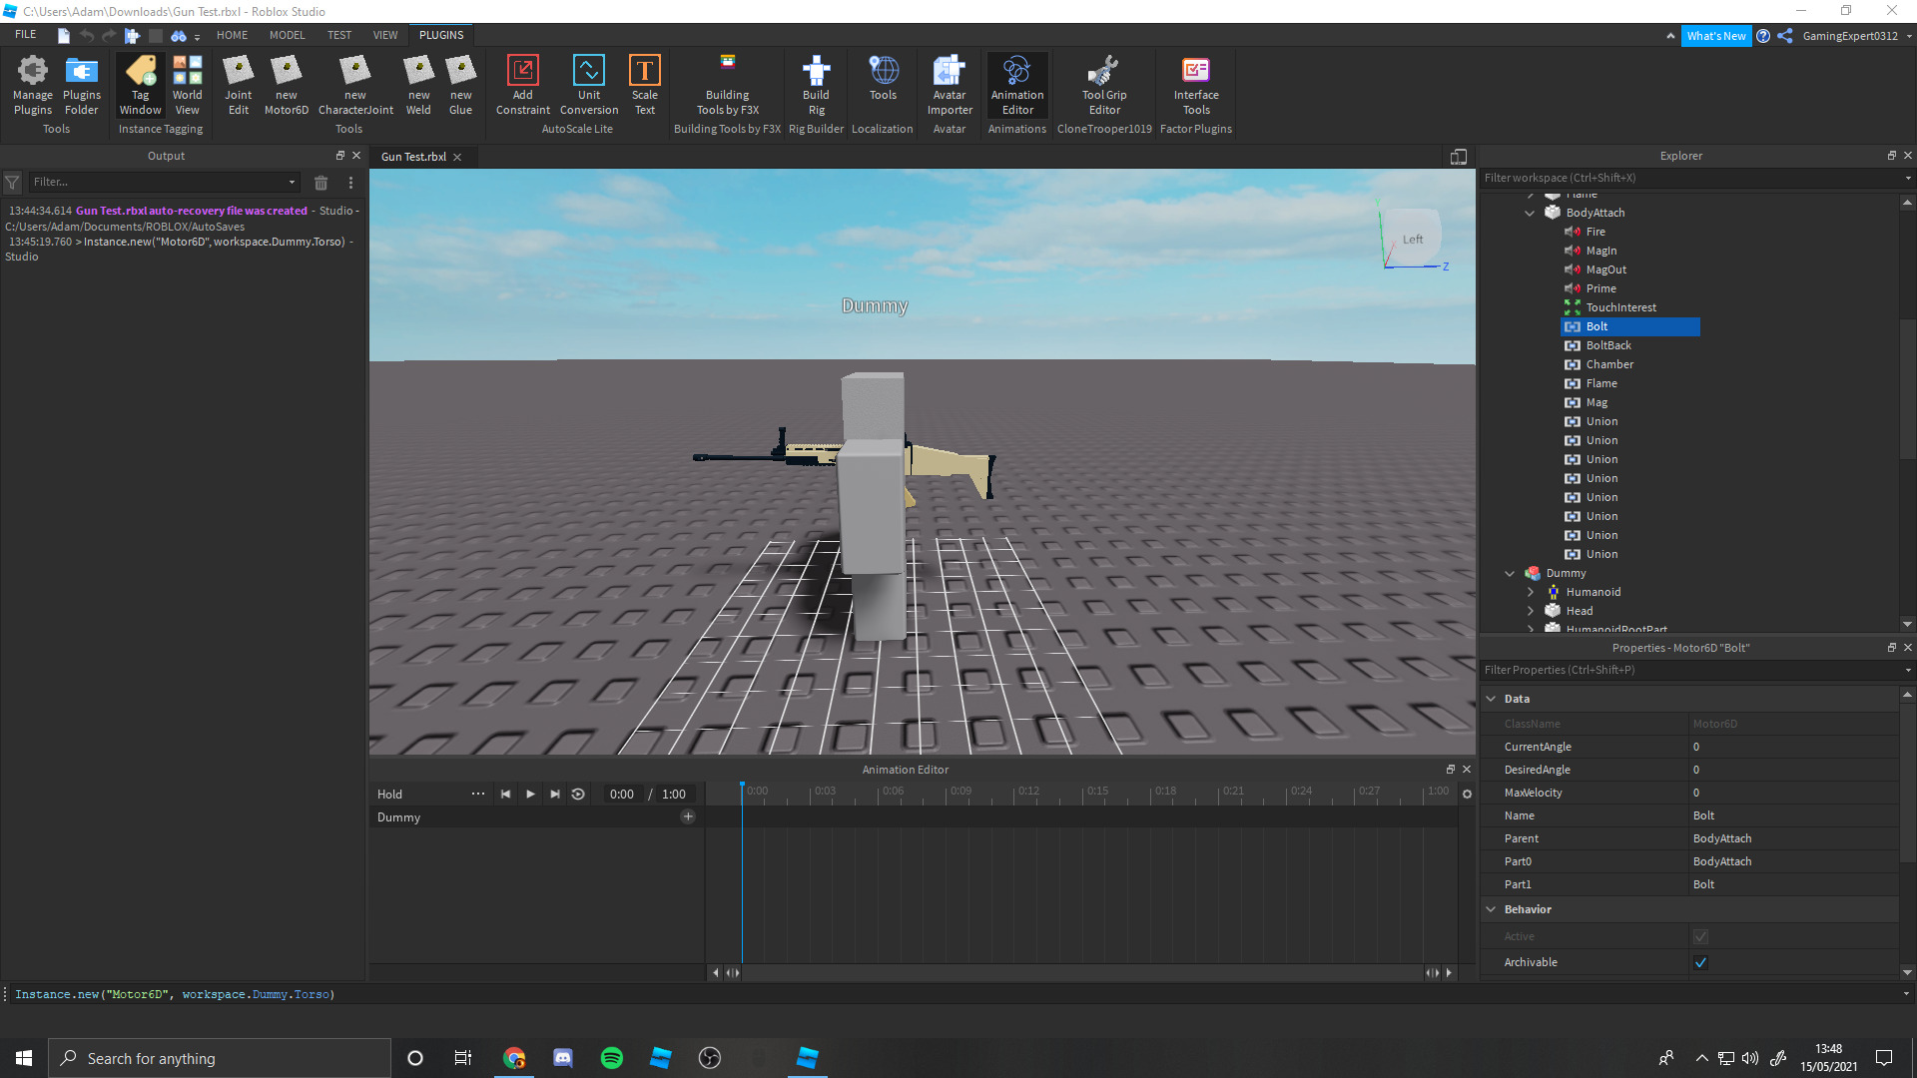Click the timeline at 0:12 marker
This screenshot has width=1917, height=1078.
coord(1015,795)
